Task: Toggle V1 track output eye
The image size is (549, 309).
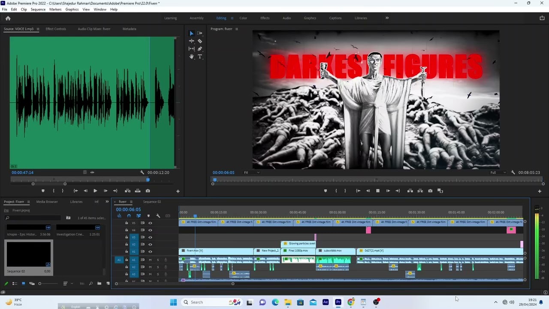Action: click(x=150, y=251)
